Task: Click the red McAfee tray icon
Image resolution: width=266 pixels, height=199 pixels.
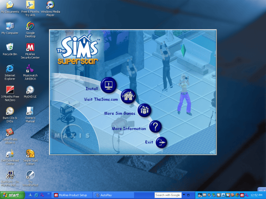Action: coord(242,195)
